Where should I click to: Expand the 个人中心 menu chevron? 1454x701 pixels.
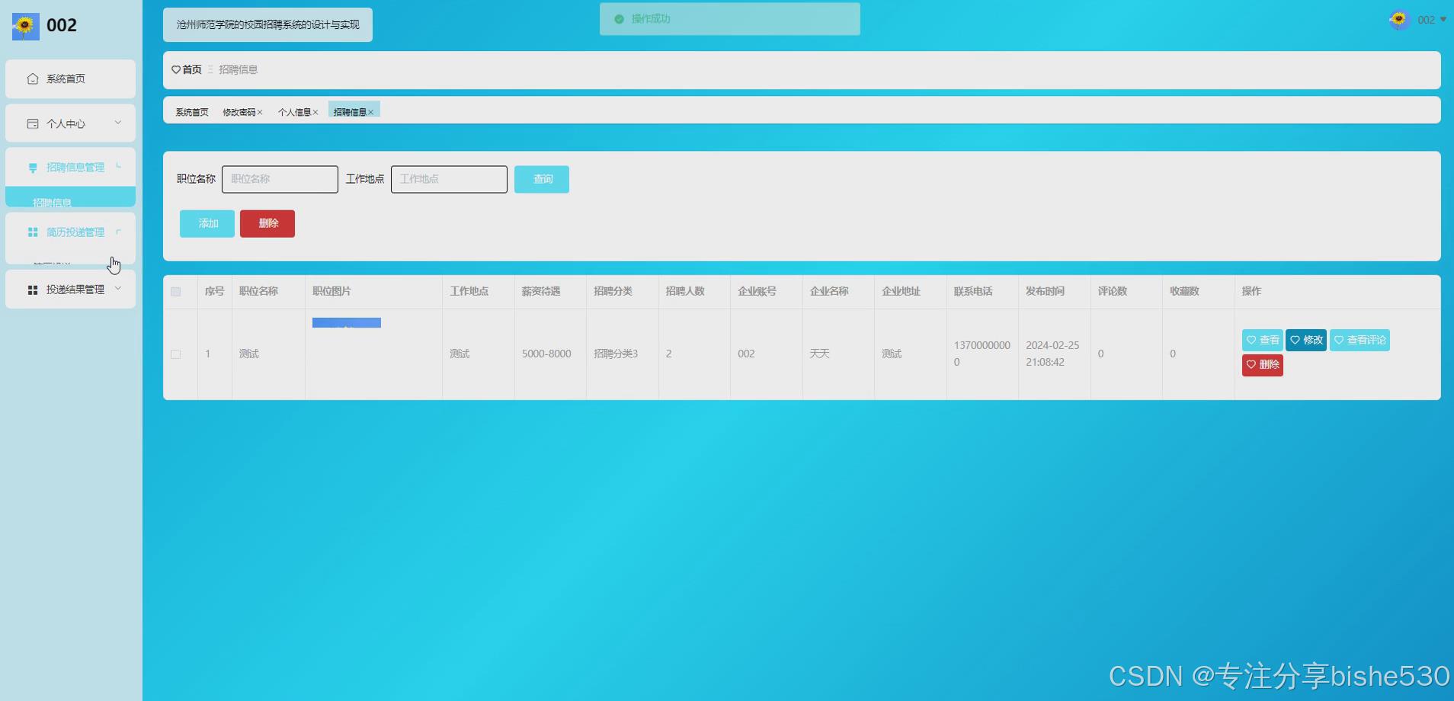pyautogui.click(x=118, y=123)
